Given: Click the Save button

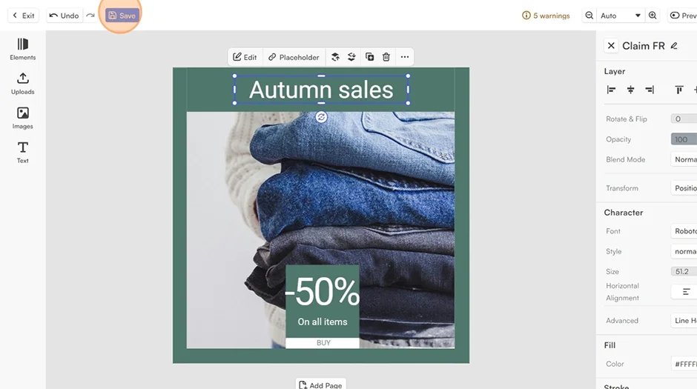Looking at the screenshot, I should pos(122,16).
